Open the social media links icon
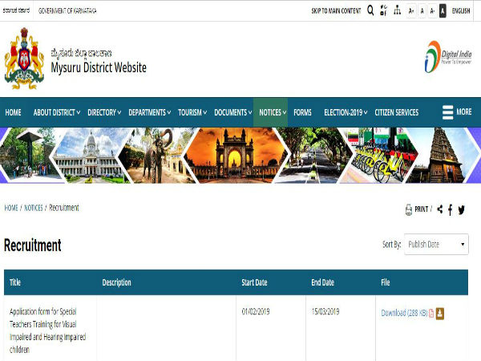The image size is (481, 361). click(383, 10)
